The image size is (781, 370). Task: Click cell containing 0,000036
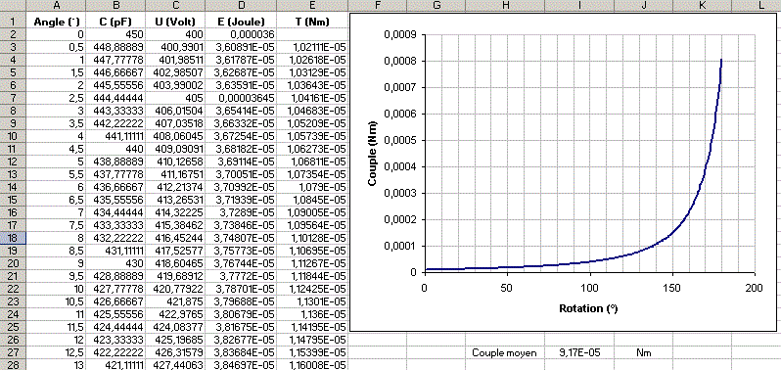coord(240,34)
